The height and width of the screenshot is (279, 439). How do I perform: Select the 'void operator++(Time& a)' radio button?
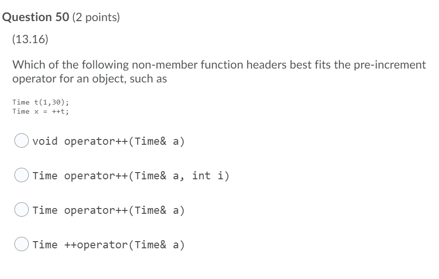[21, 141]
